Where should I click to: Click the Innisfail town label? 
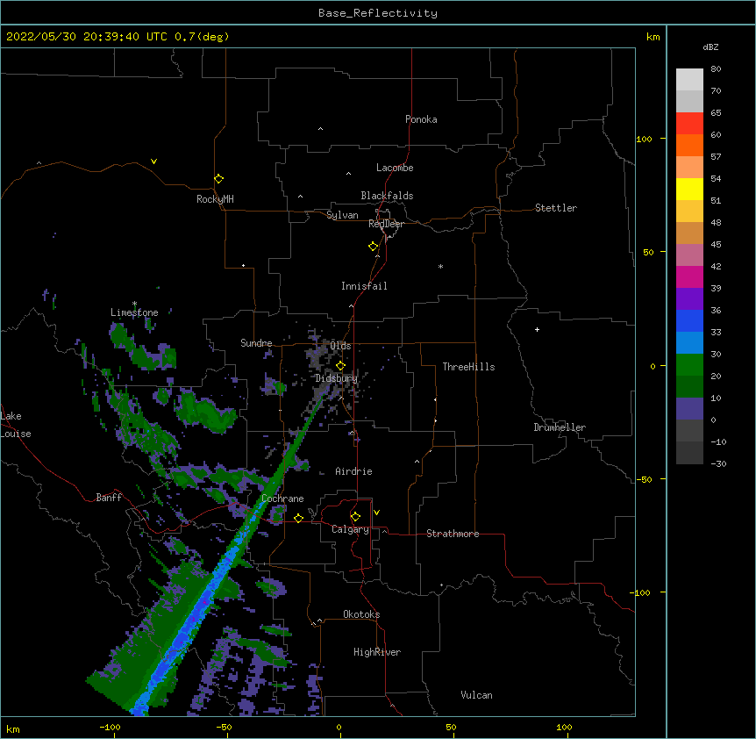tap(364, 286)
